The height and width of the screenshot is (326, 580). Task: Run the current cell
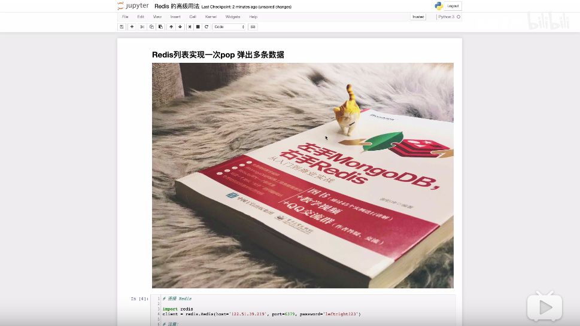tap(190, 26)
